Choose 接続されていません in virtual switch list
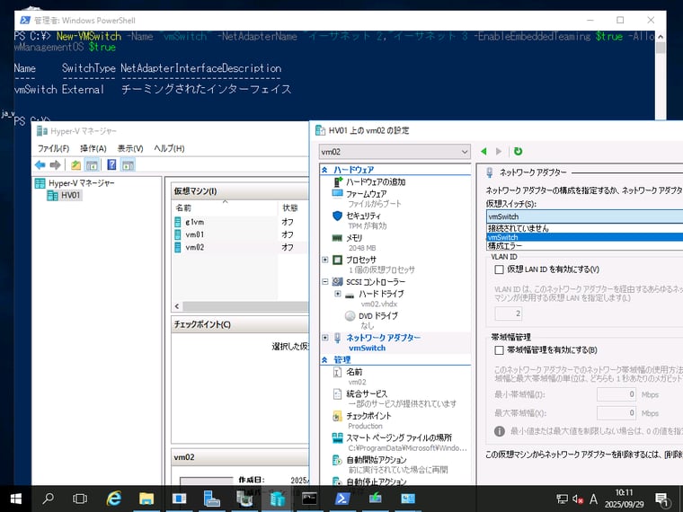The image size is (683, 512). (584, 228)
